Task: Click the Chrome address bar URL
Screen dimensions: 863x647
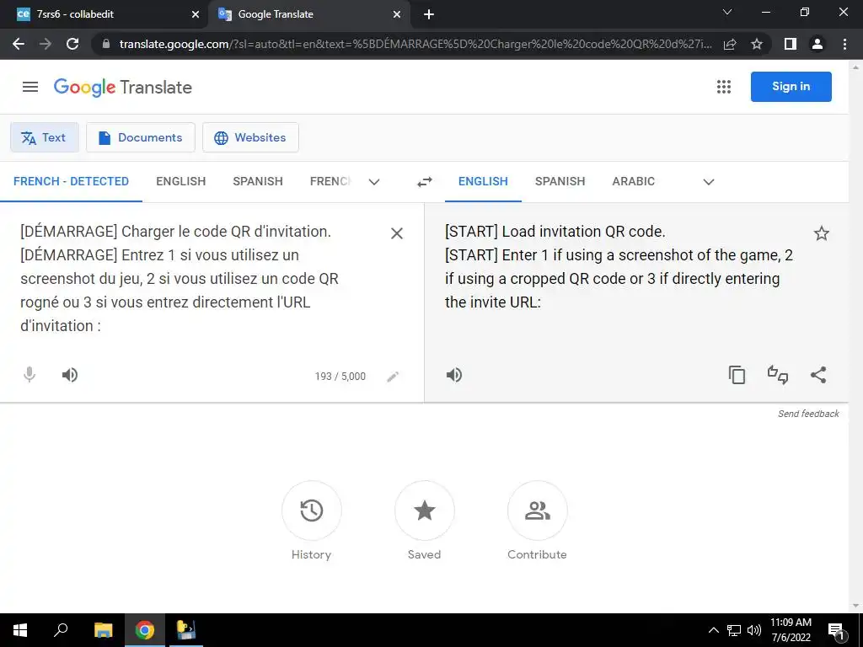Action: pos(415,44)
